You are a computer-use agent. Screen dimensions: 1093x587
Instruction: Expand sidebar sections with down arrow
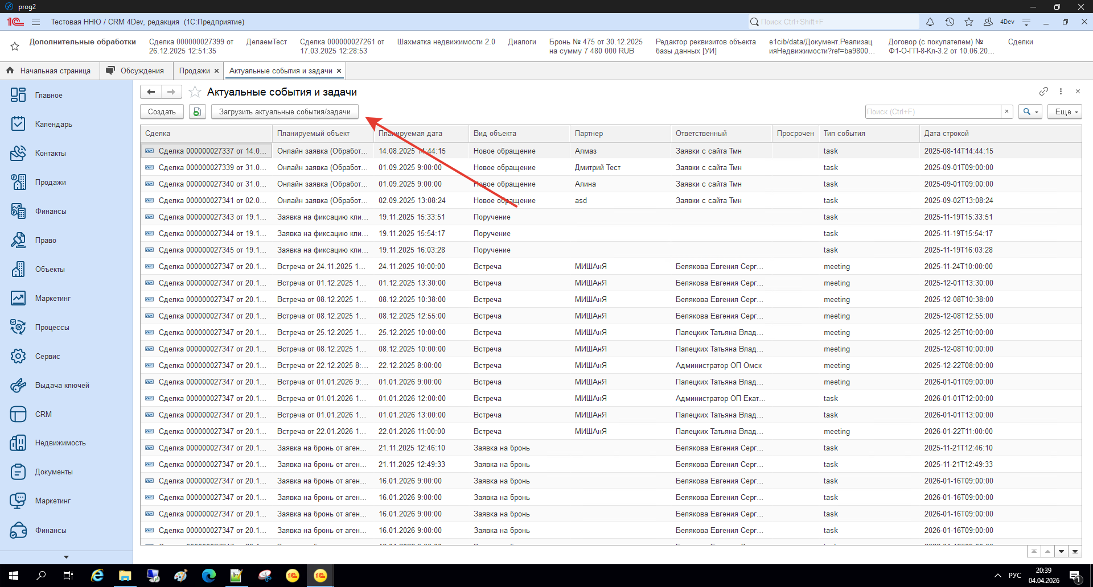coord(66,557)
